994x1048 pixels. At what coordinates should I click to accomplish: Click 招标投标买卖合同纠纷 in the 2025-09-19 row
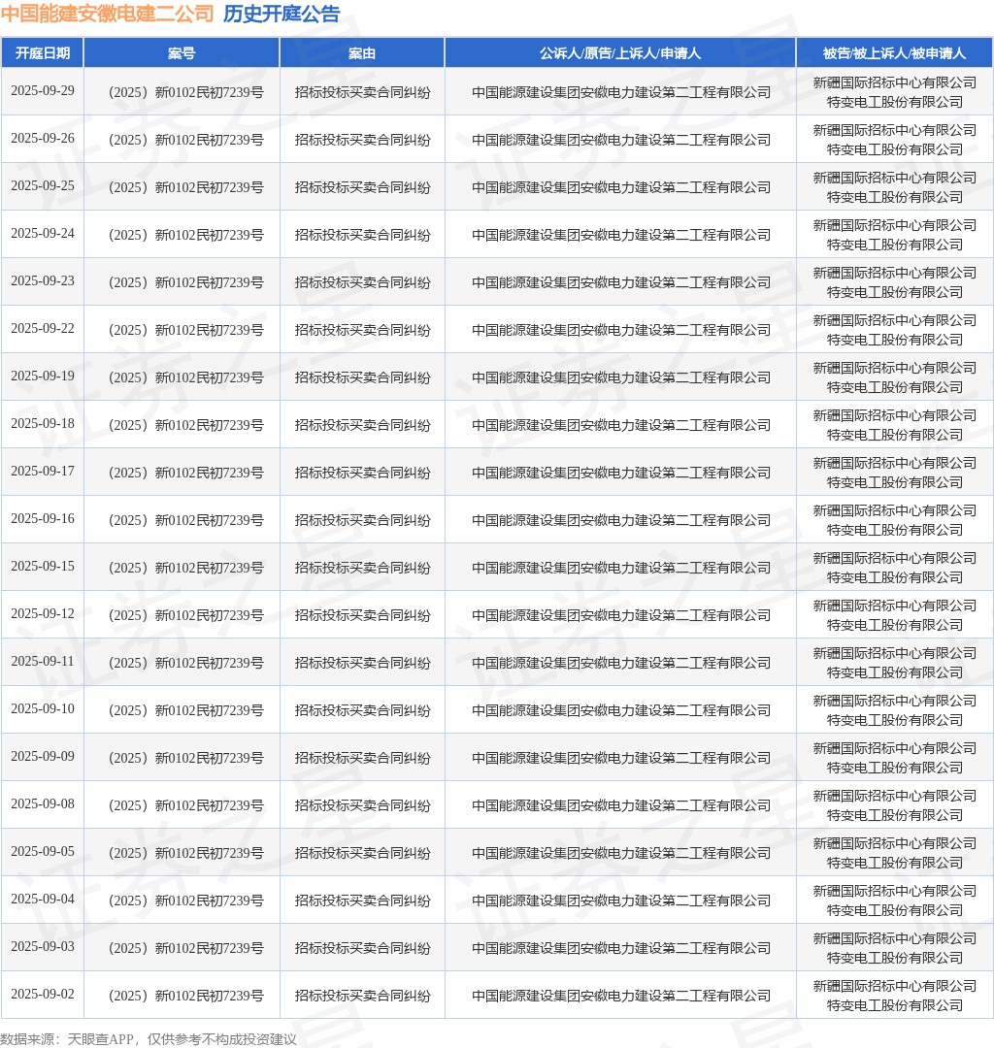coord(362,377)
